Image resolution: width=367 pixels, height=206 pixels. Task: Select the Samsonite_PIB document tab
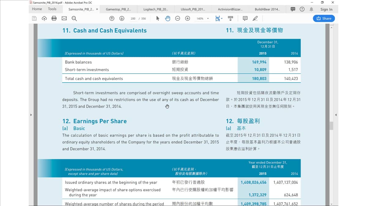click(81, 9)
